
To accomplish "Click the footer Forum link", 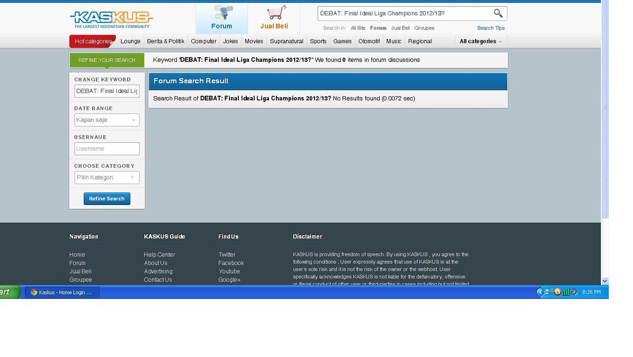I will click(x=78, y=263).
